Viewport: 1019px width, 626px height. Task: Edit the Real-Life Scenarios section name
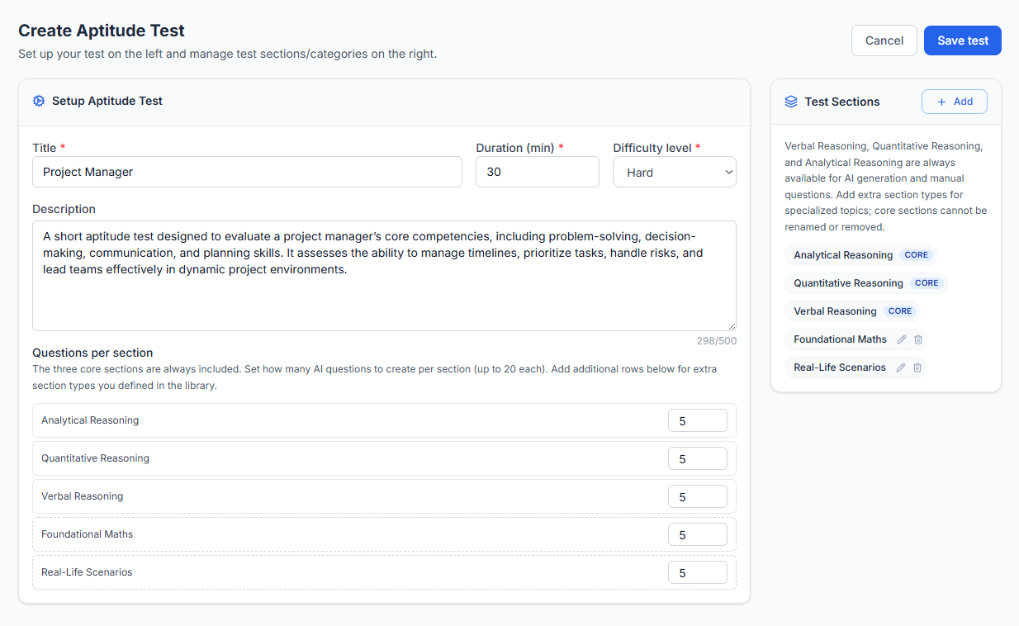click(x=901, y=368)
